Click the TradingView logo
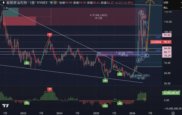The image size is (182, 115). [x=5, y=106]
